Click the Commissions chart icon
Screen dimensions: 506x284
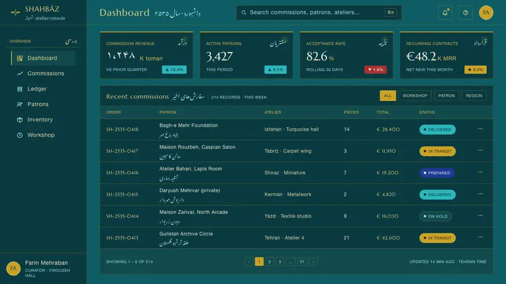[20, 73]
